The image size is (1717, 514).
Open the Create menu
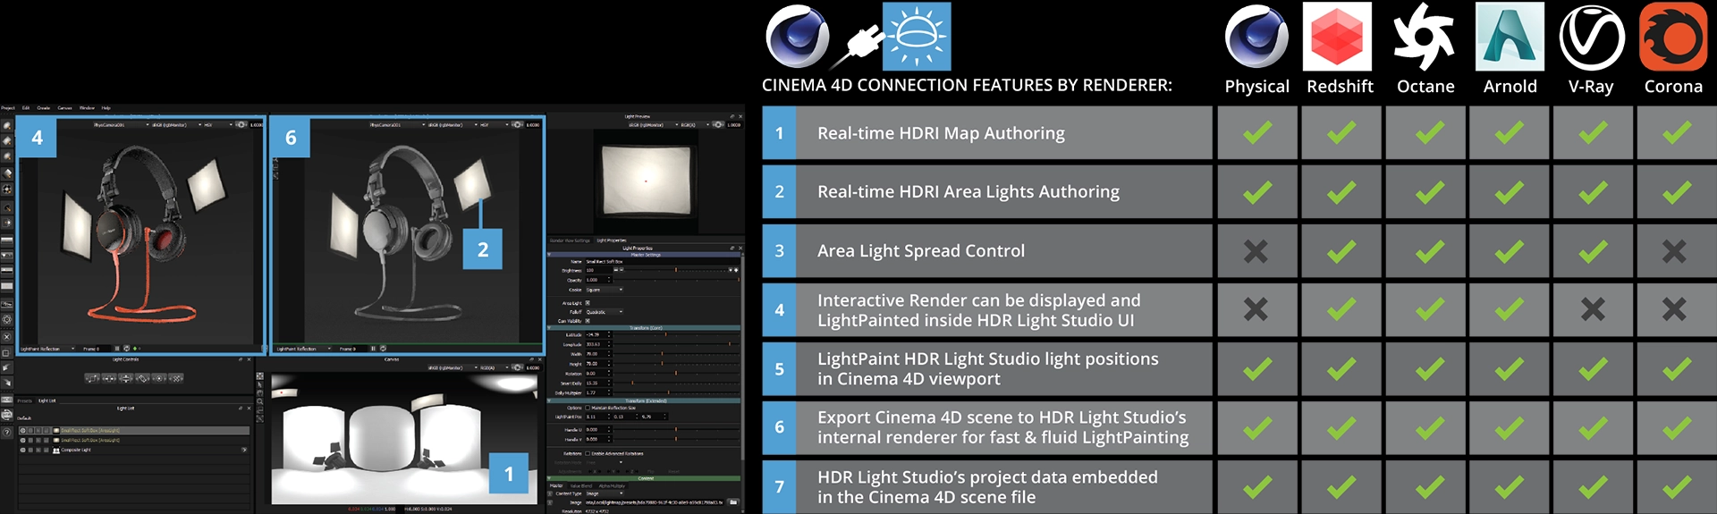click(x=43, y=107)
